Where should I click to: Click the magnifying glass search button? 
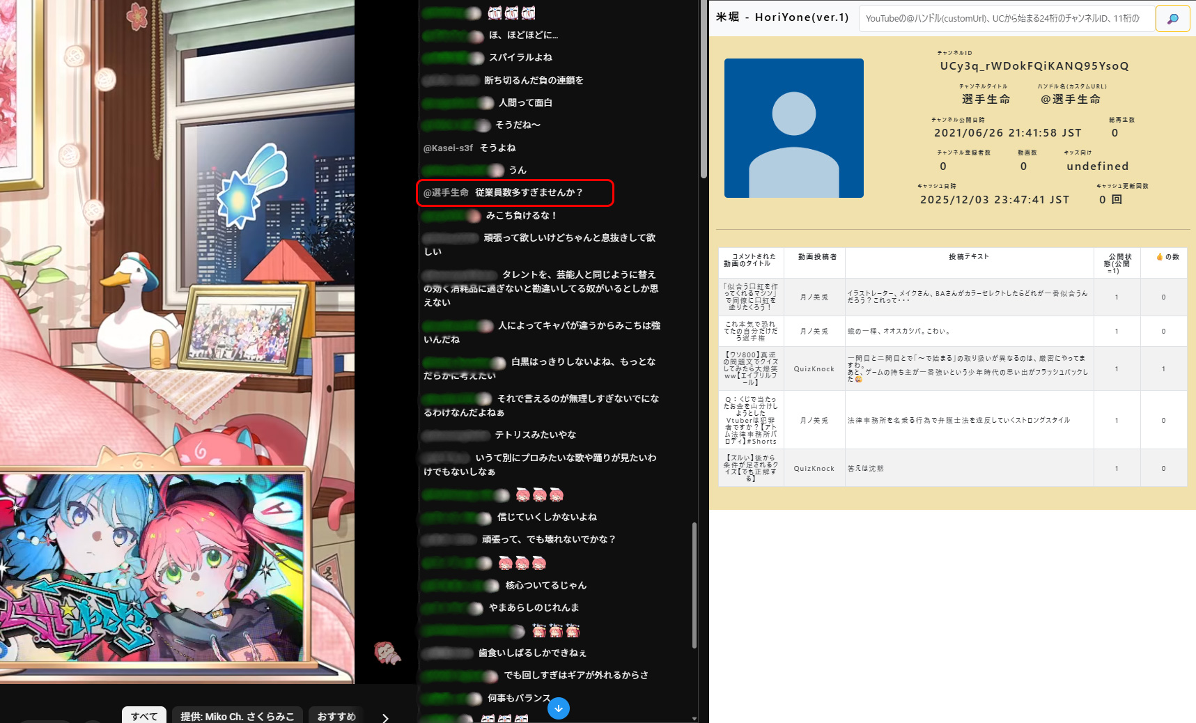click(x=1172, y=19)
